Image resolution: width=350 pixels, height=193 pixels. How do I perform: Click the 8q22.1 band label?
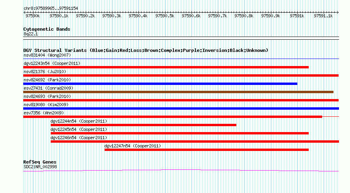[31, 34]
